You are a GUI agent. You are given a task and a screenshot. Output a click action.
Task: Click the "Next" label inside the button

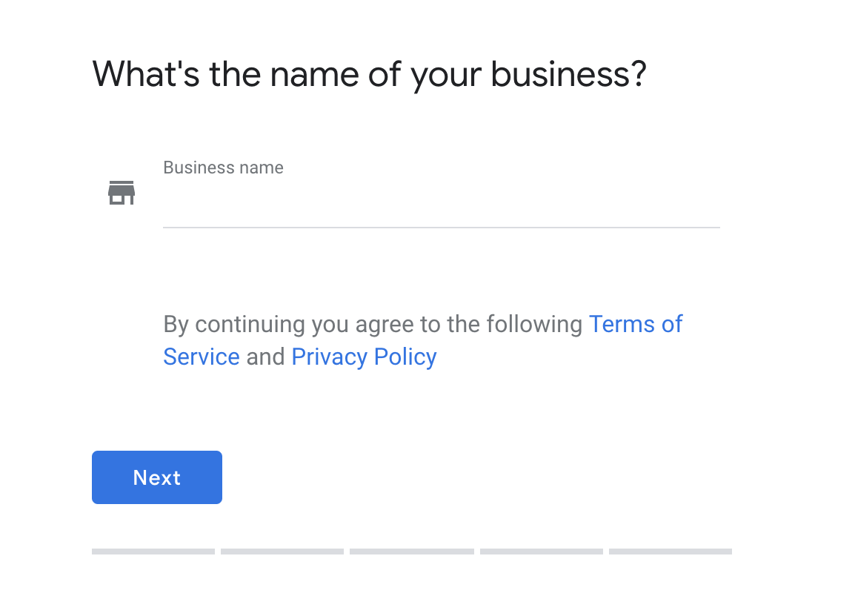click(x=157, y=477)
